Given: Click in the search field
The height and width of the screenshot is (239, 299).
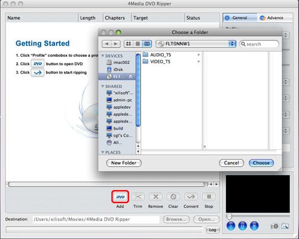Looking at the screenshot, I should click(x=260, y=44).
